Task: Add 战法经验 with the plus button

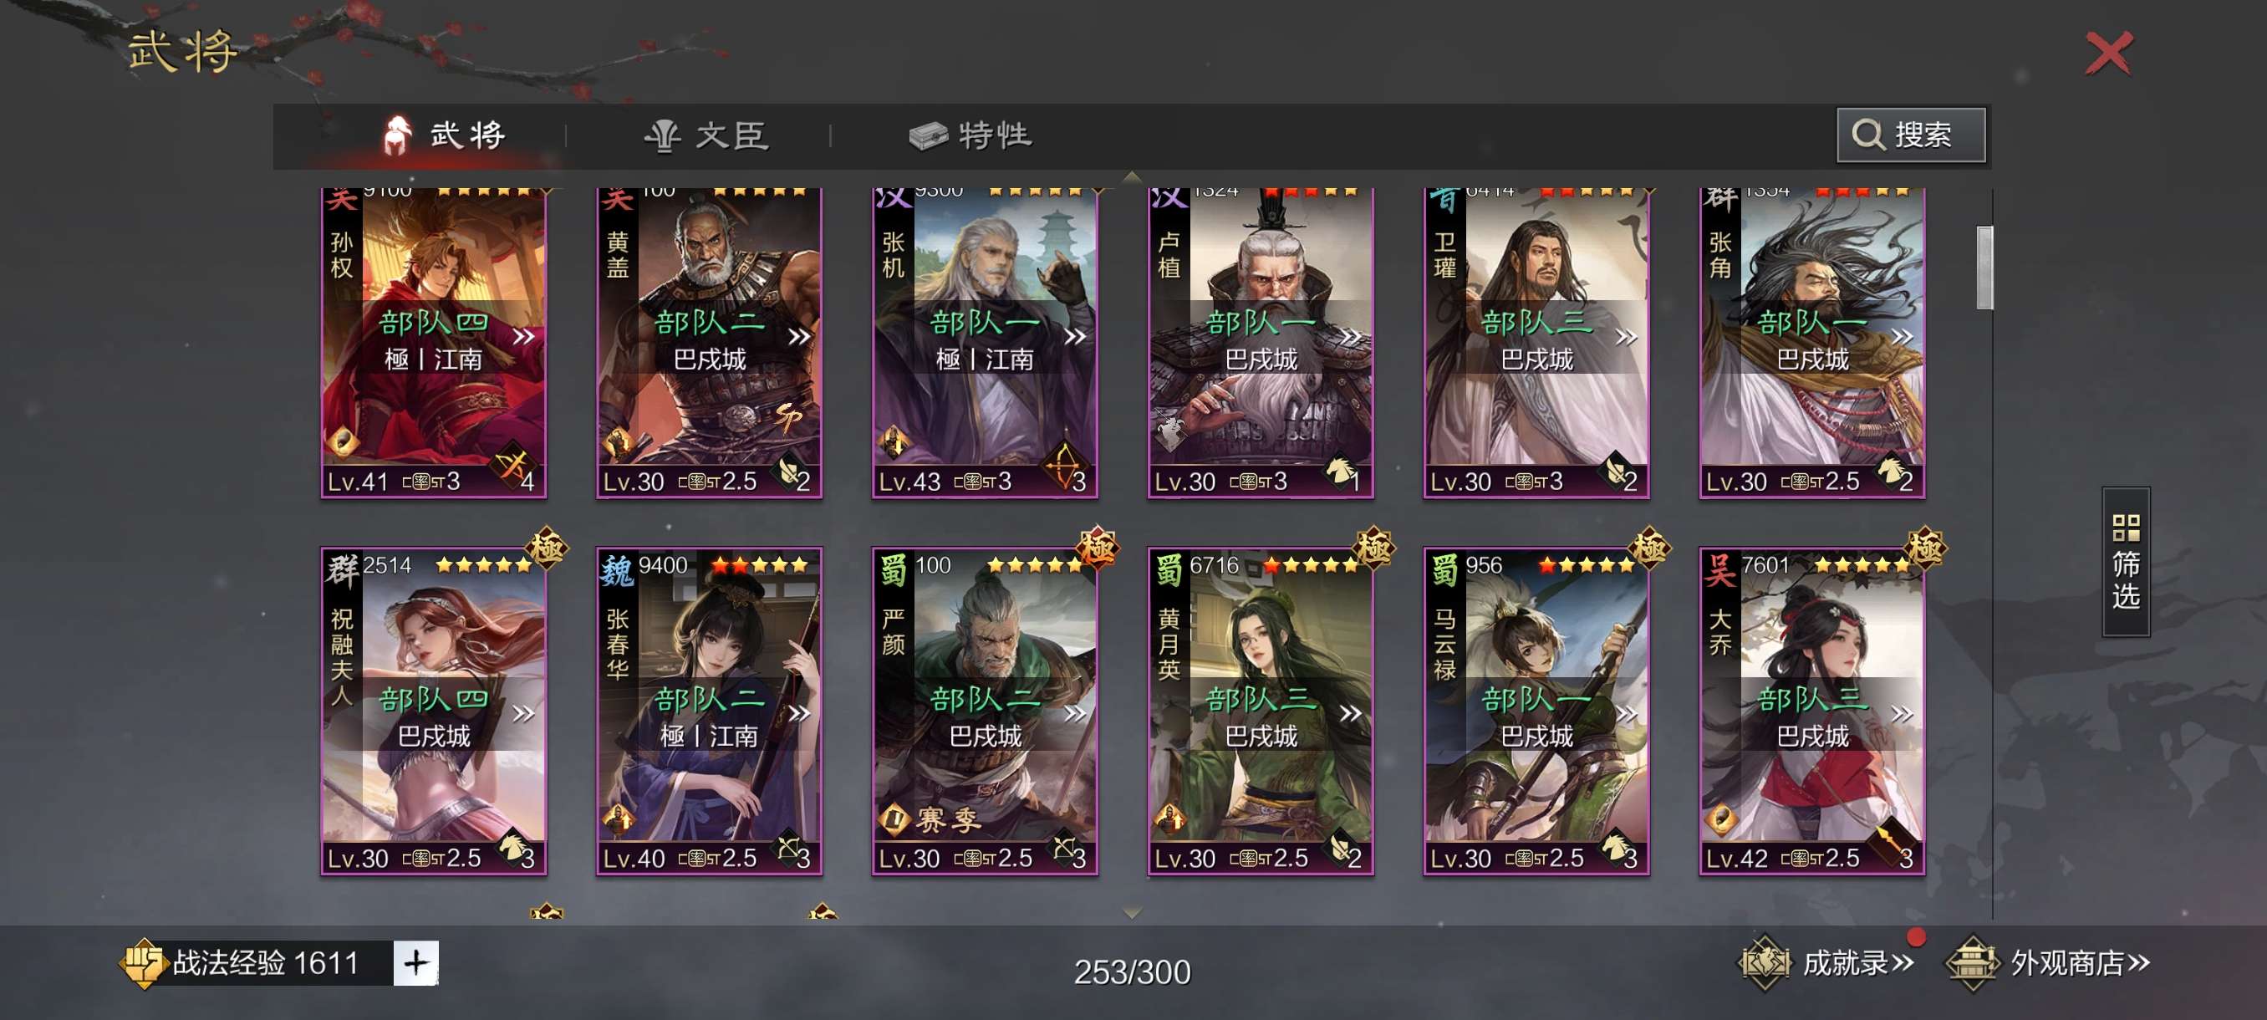Action: click(x=415, y=962)
